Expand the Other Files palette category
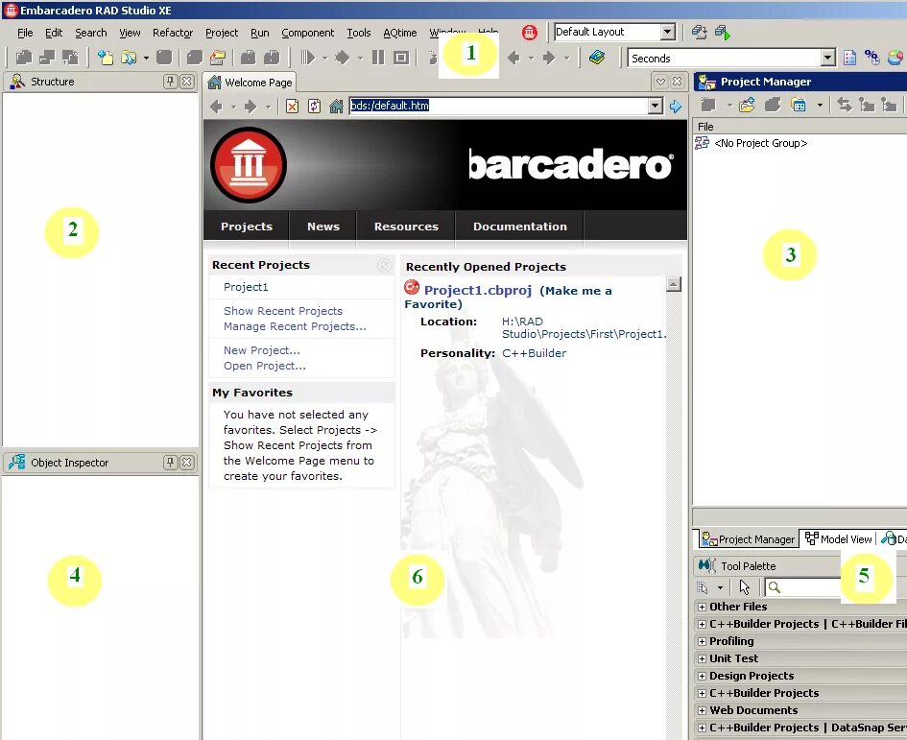Image resolution: width=907 pixels, height=740 pixels. click(x=702, y=607)
